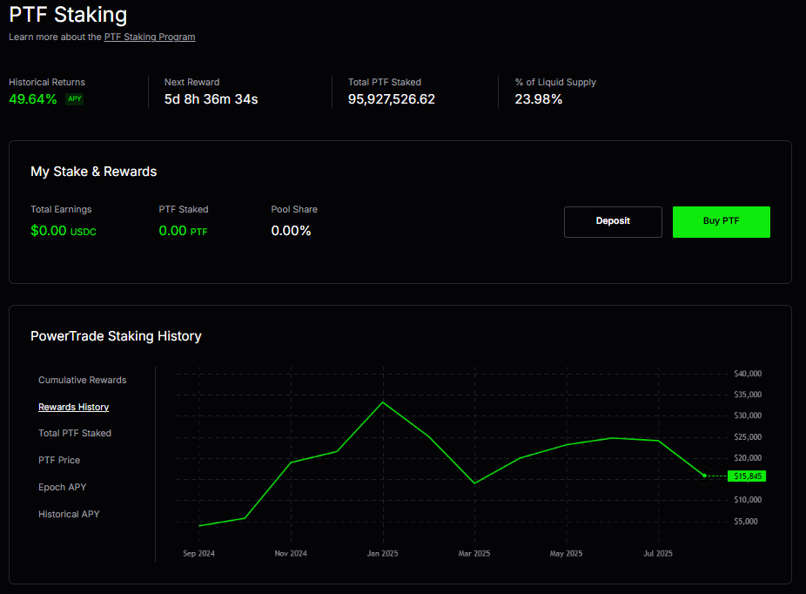This screenshot has height=594, width=806.
Task: Switch chart to PTF Price
Action: click(x=59, y=460)
